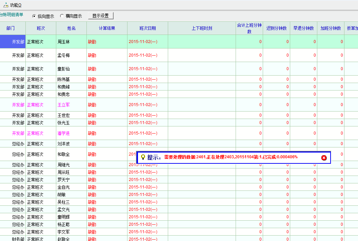Click the highlighted name 王立军

click(x=64, y=105)
